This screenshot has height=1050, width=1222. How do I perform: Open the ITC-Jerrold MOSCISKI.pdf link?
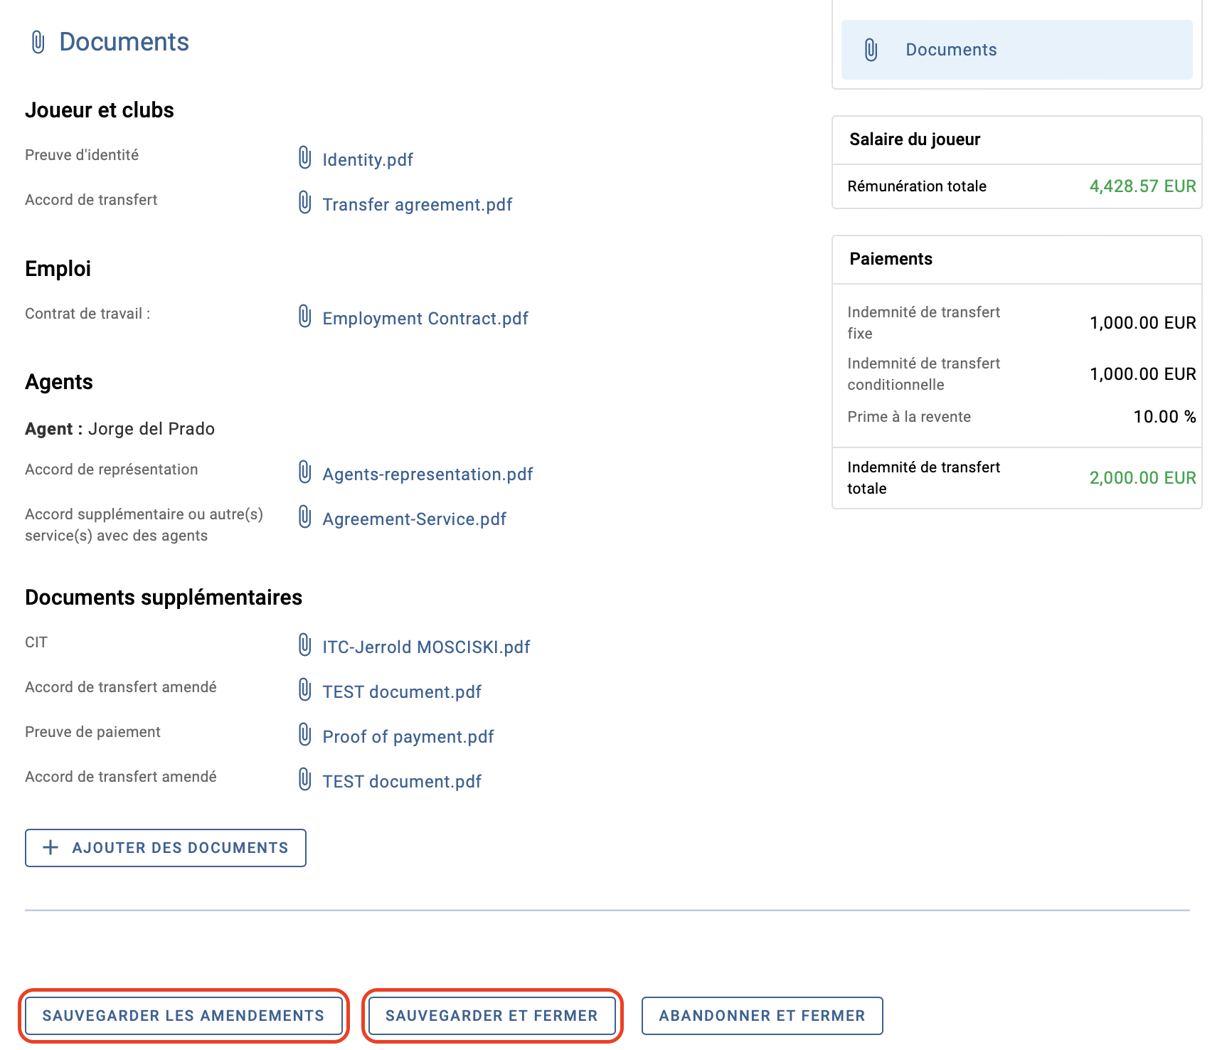point(426,647)
